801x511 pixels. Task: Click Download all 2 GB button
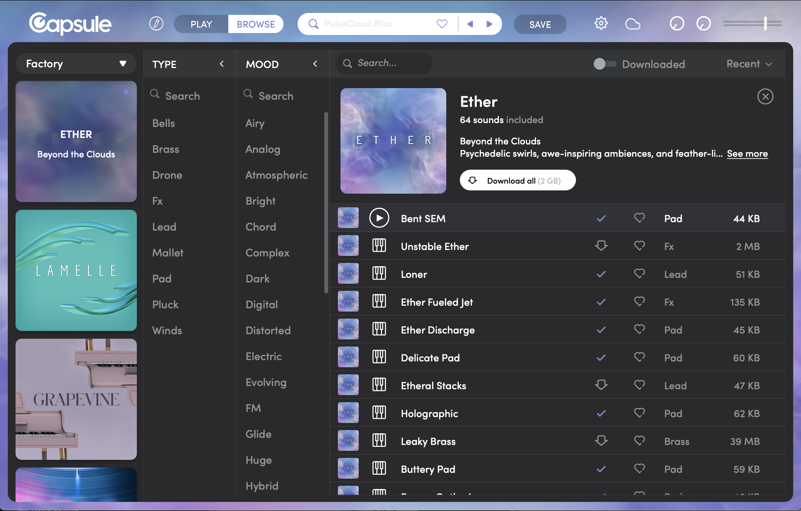click(517, 180)
